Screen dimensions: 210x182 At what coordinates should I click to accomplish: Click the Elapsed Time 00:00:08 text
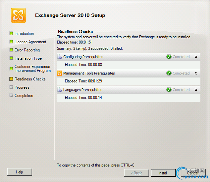pyautogui.click(x=83, y=65)
